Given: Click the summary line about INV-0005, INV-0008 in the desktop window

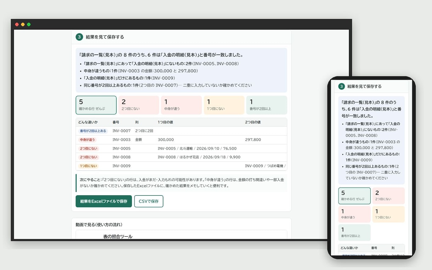Looking at the screenshot, I should click(x=161, y=64).
